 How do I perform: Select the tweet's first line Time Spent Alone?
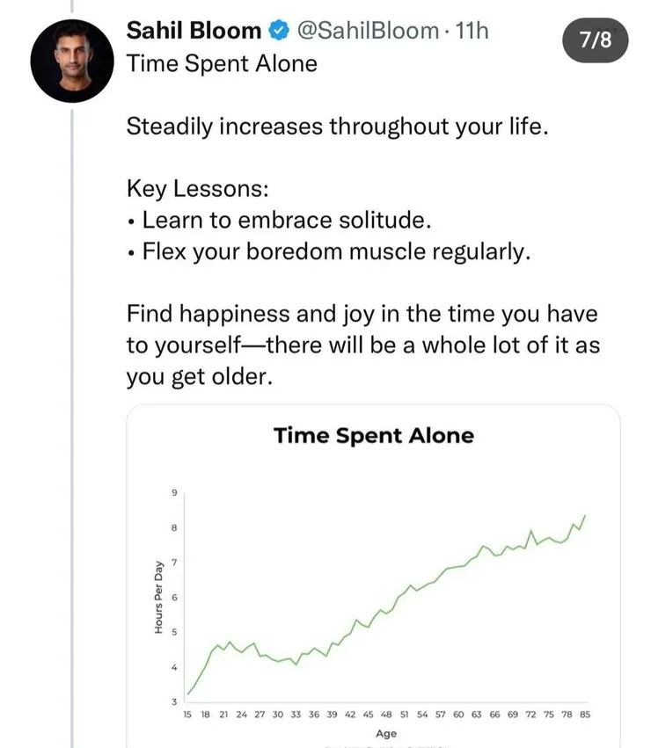tap(222, 64)
